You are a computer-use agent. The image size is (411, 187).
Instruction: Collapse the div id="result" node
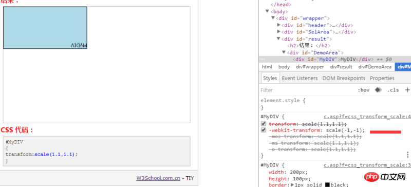278,39
